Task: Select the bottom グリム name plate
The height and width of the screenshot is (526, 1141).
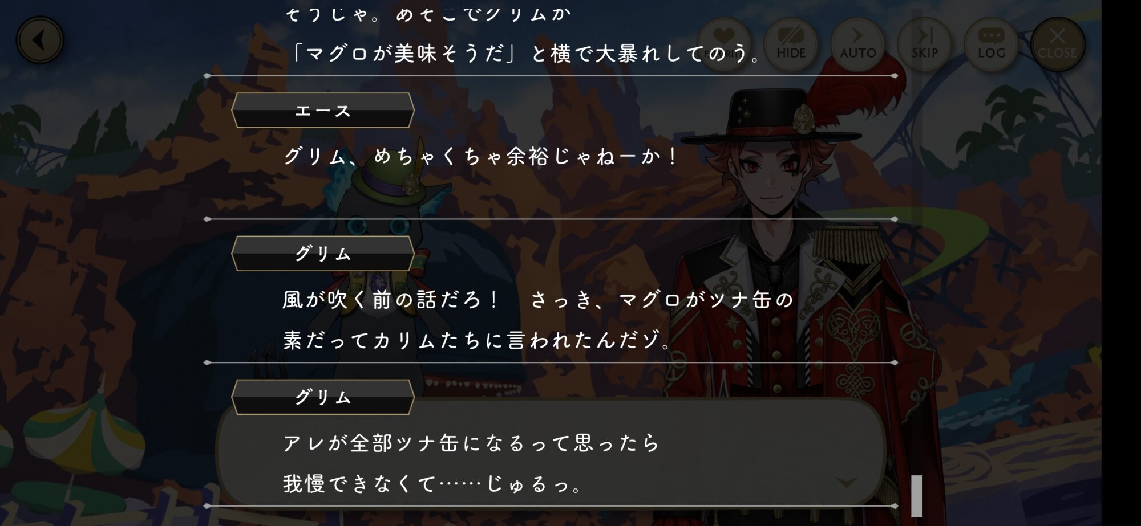Action: (x=322, y=397)
